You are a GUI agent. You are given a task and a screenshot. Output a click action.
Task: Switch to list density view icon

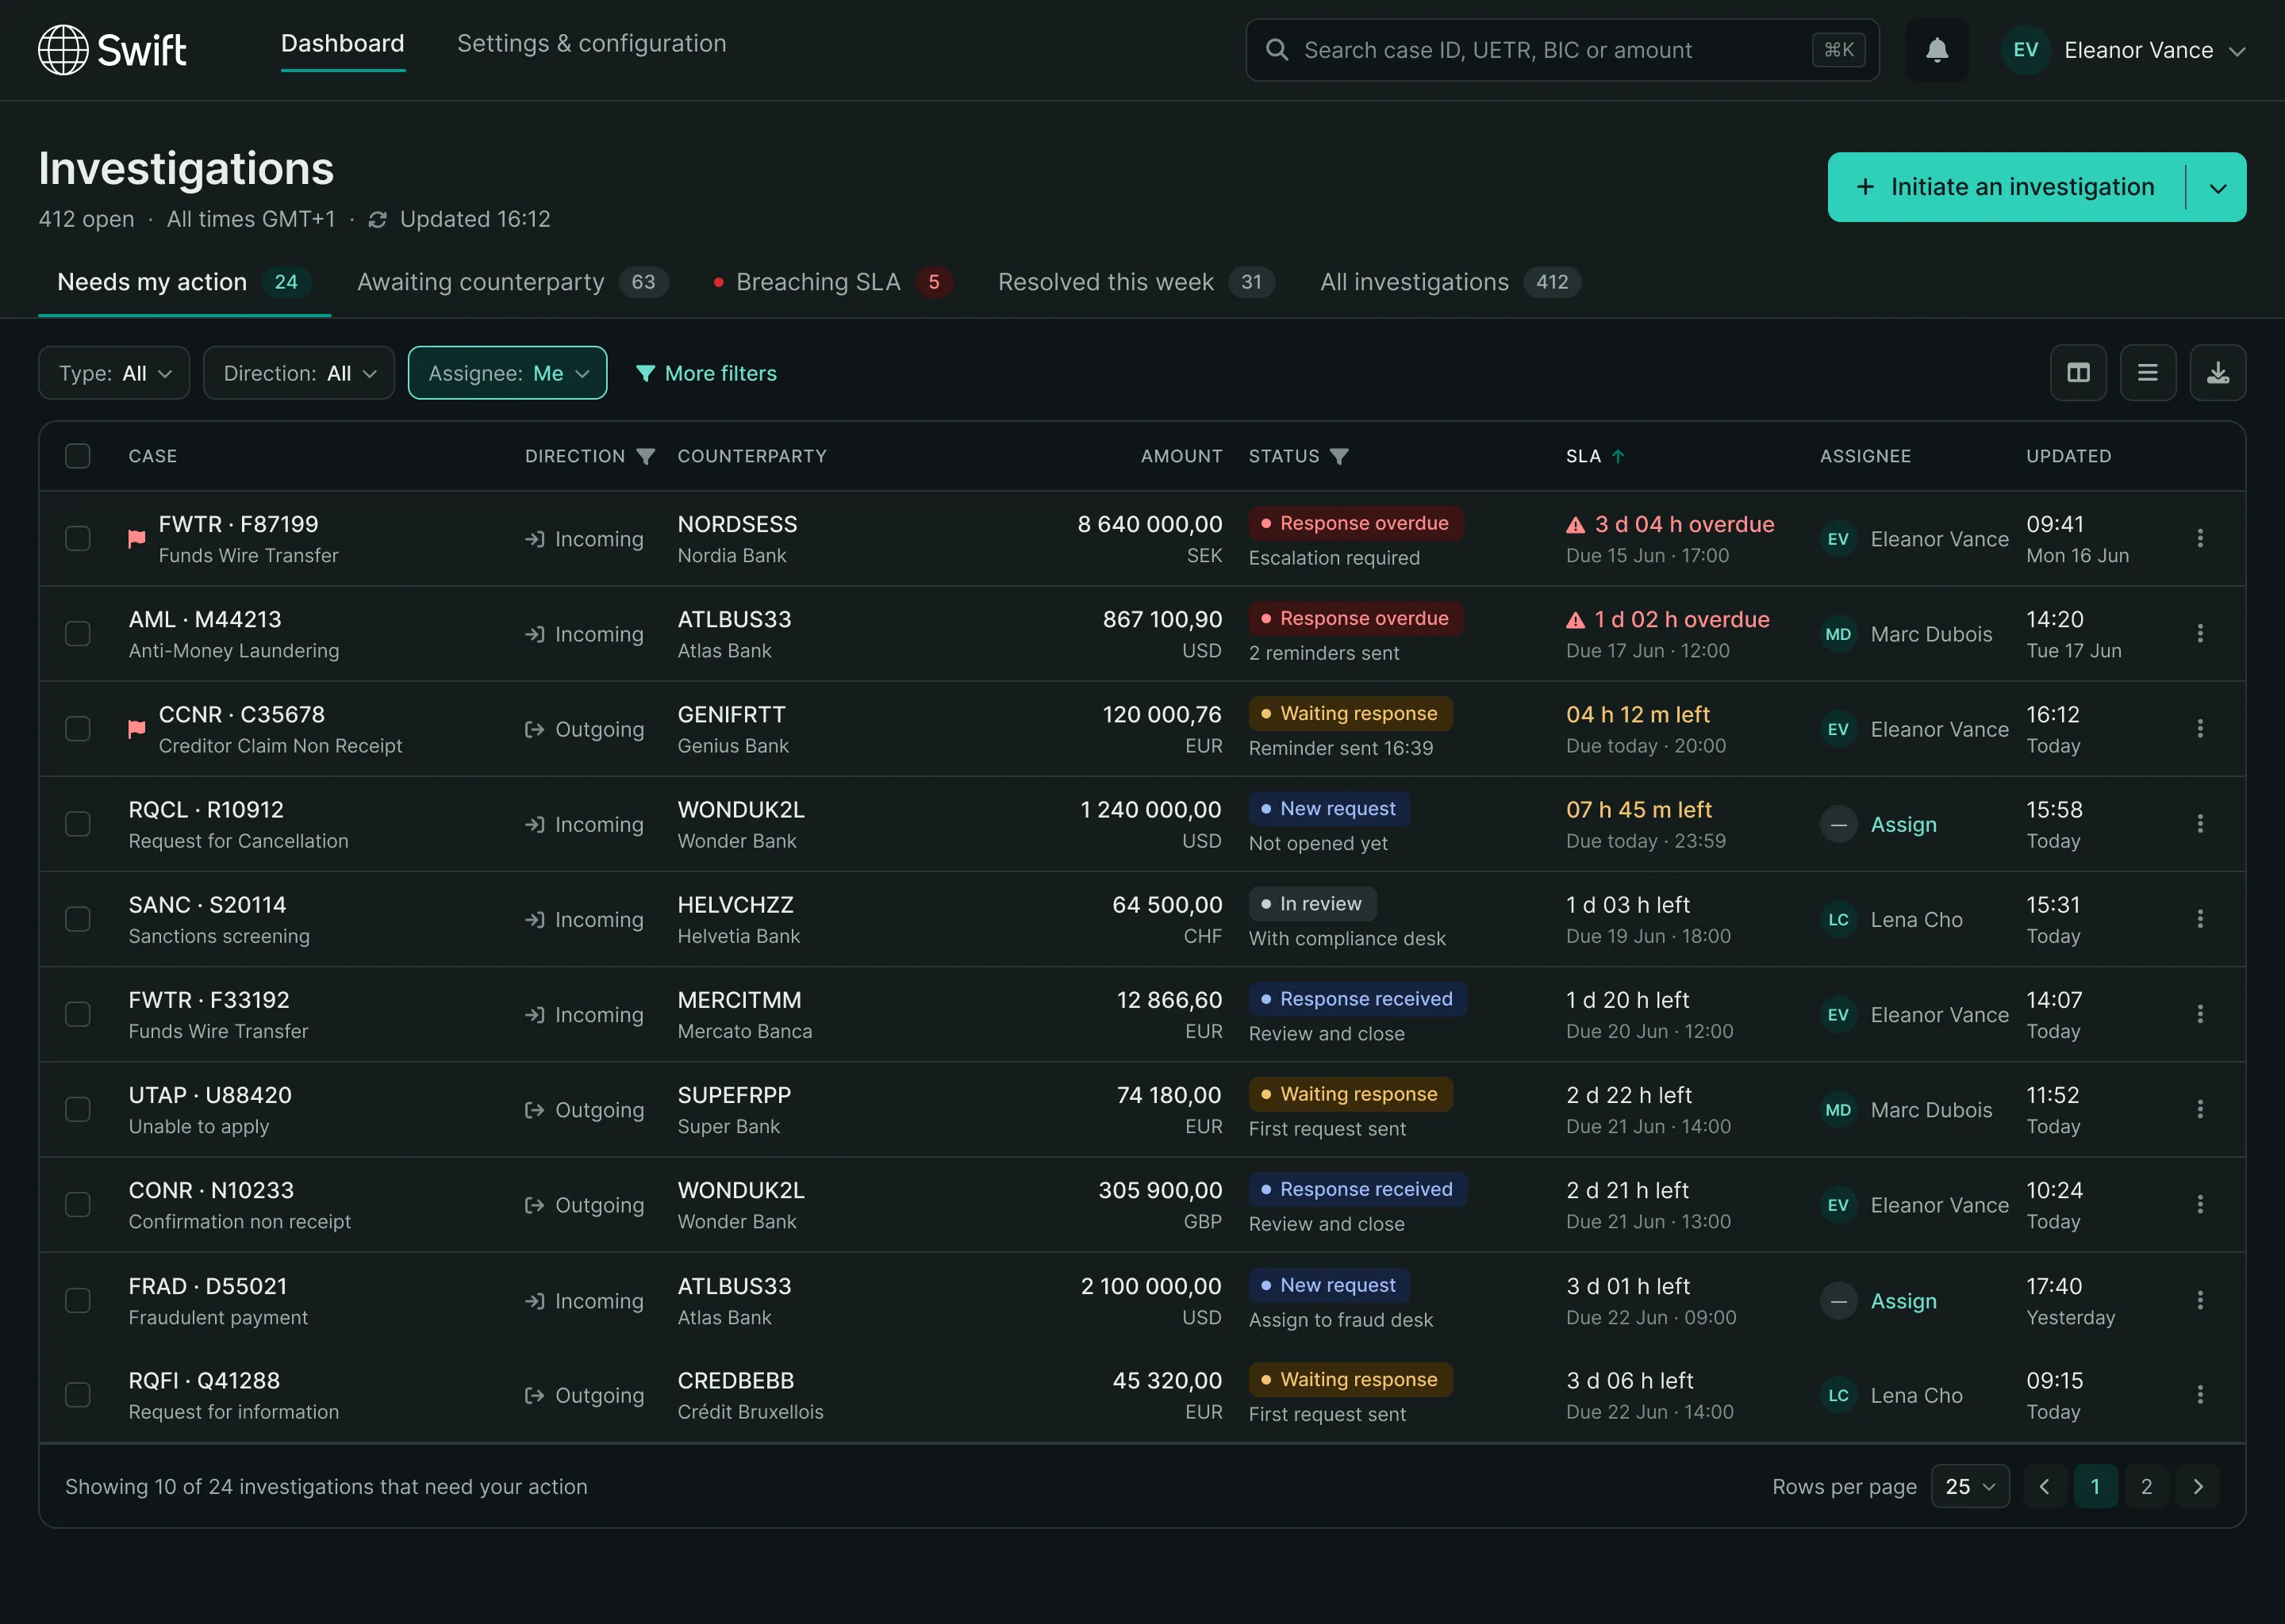click(x=2148, y=373)
